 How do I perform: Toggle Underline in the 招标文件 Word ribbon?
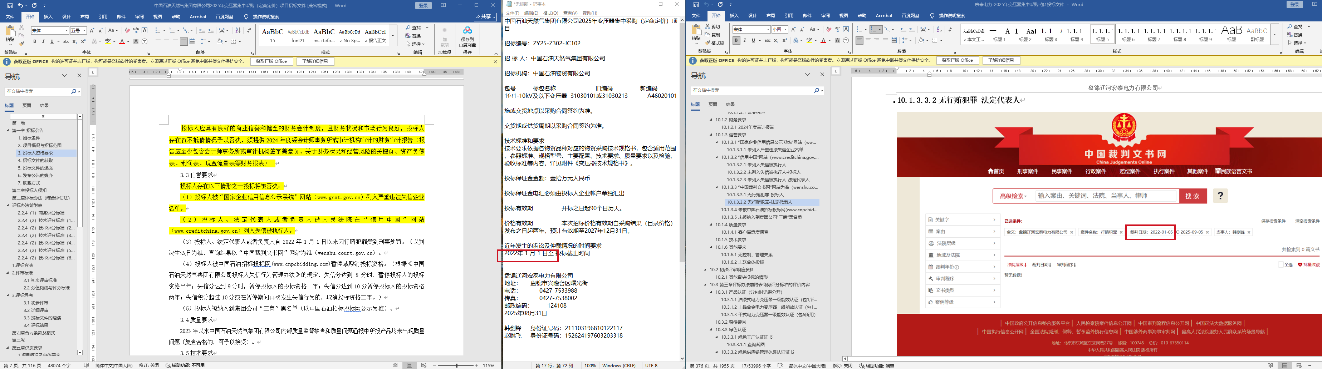51,41
